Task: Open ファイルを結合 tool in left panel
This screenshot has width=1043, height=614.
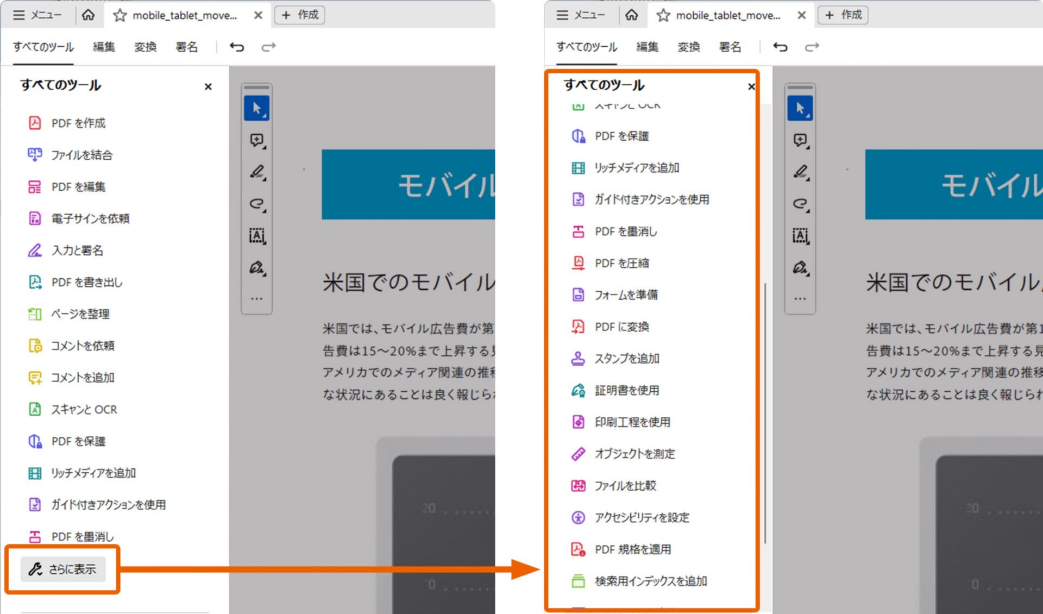Action: click(81, 155)
